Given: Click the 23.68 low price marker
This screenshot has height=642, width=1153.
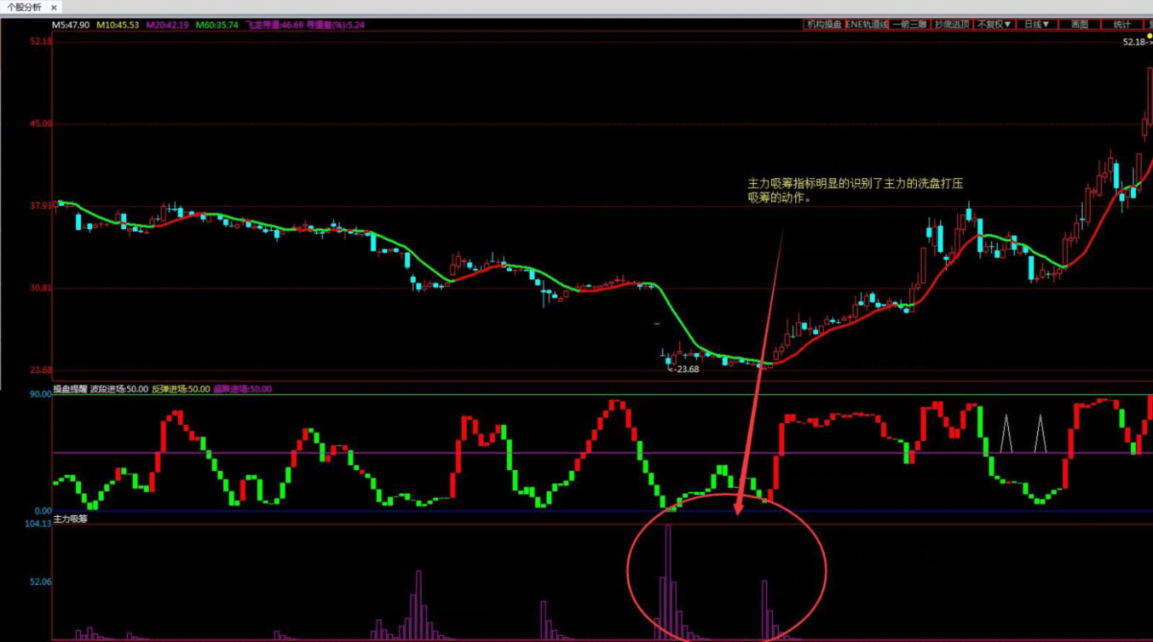Looking at the screenshot, I should (683, 370).
